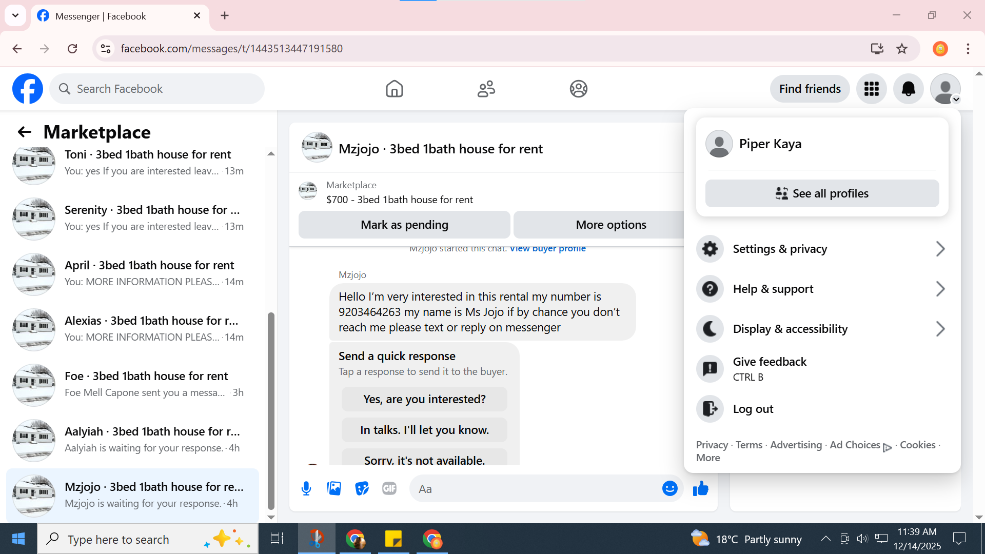Open the April house rental conversation
The width and height of the screenshot is (985, 554).
(132, 273)
